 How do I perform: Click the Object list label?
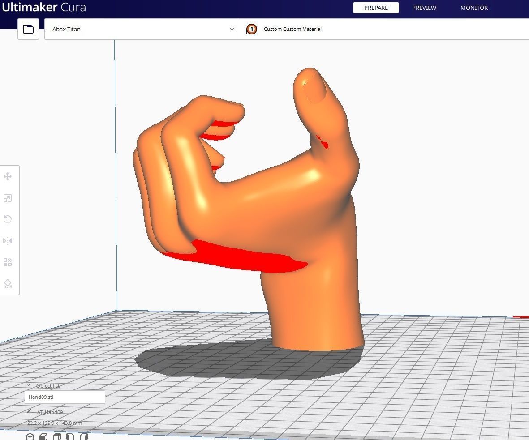[48, 386]
